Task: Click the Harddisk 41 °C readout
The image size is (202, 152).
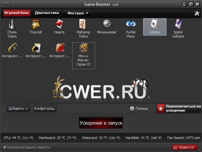Action: [144, 138]
